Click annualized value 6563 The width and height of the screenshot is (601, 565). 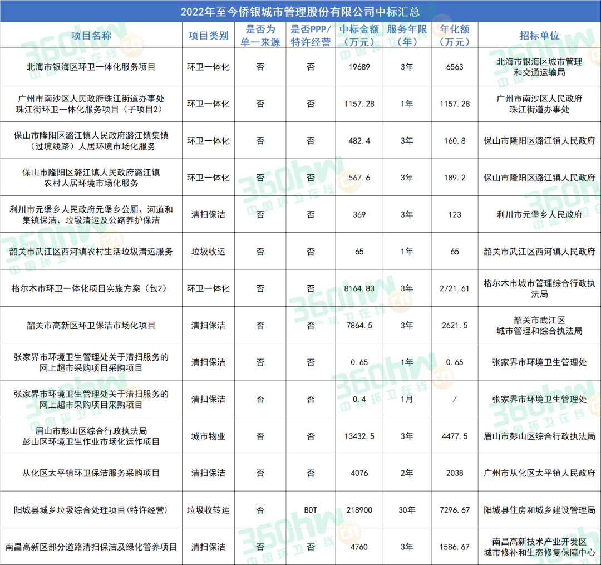click(x=455, y=67)
